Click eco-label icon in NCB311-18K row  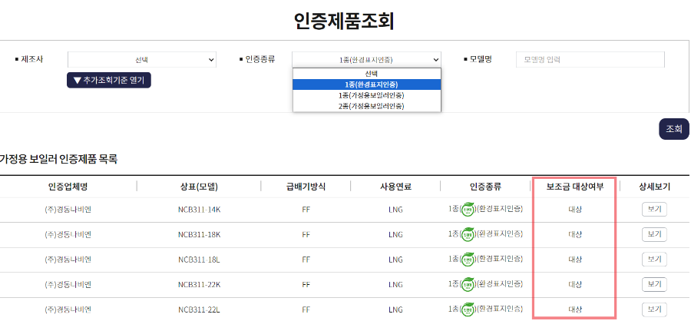click(467, 234)
